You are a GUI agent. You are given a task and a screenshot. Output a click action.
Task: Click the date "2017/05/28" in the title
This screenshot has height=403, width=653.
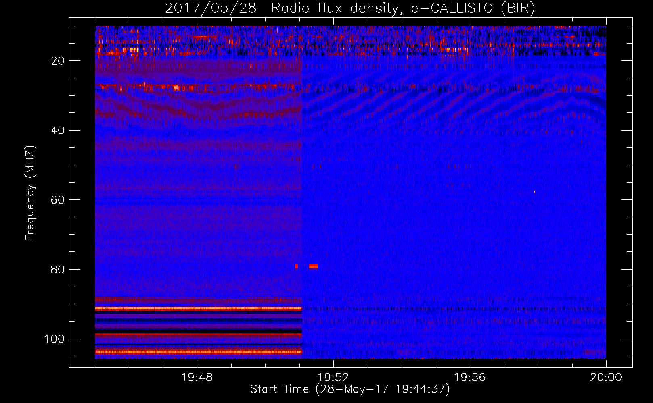[211, 8]
